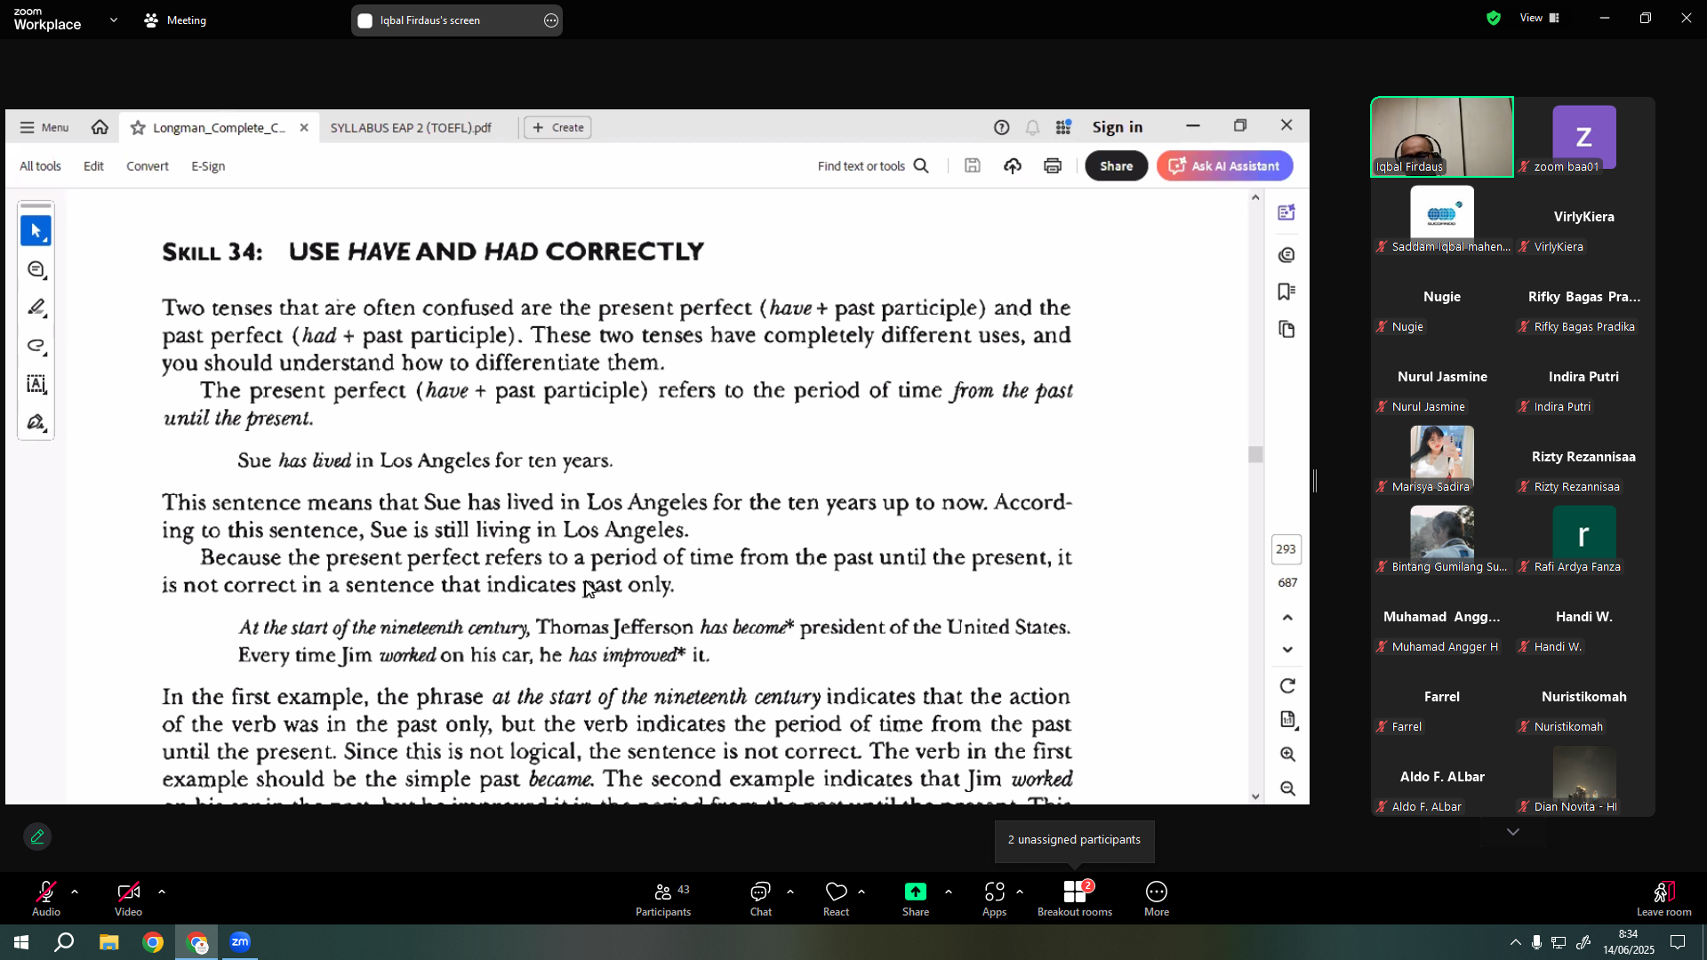Expand the Video options caret
Viewport: 1707px width, 960px height.
(161, 892)
